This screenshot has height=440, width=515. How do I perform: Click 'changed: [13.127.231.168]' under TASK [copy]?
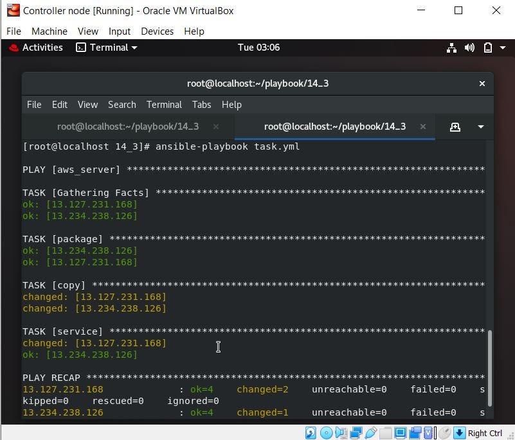[95, 297]
